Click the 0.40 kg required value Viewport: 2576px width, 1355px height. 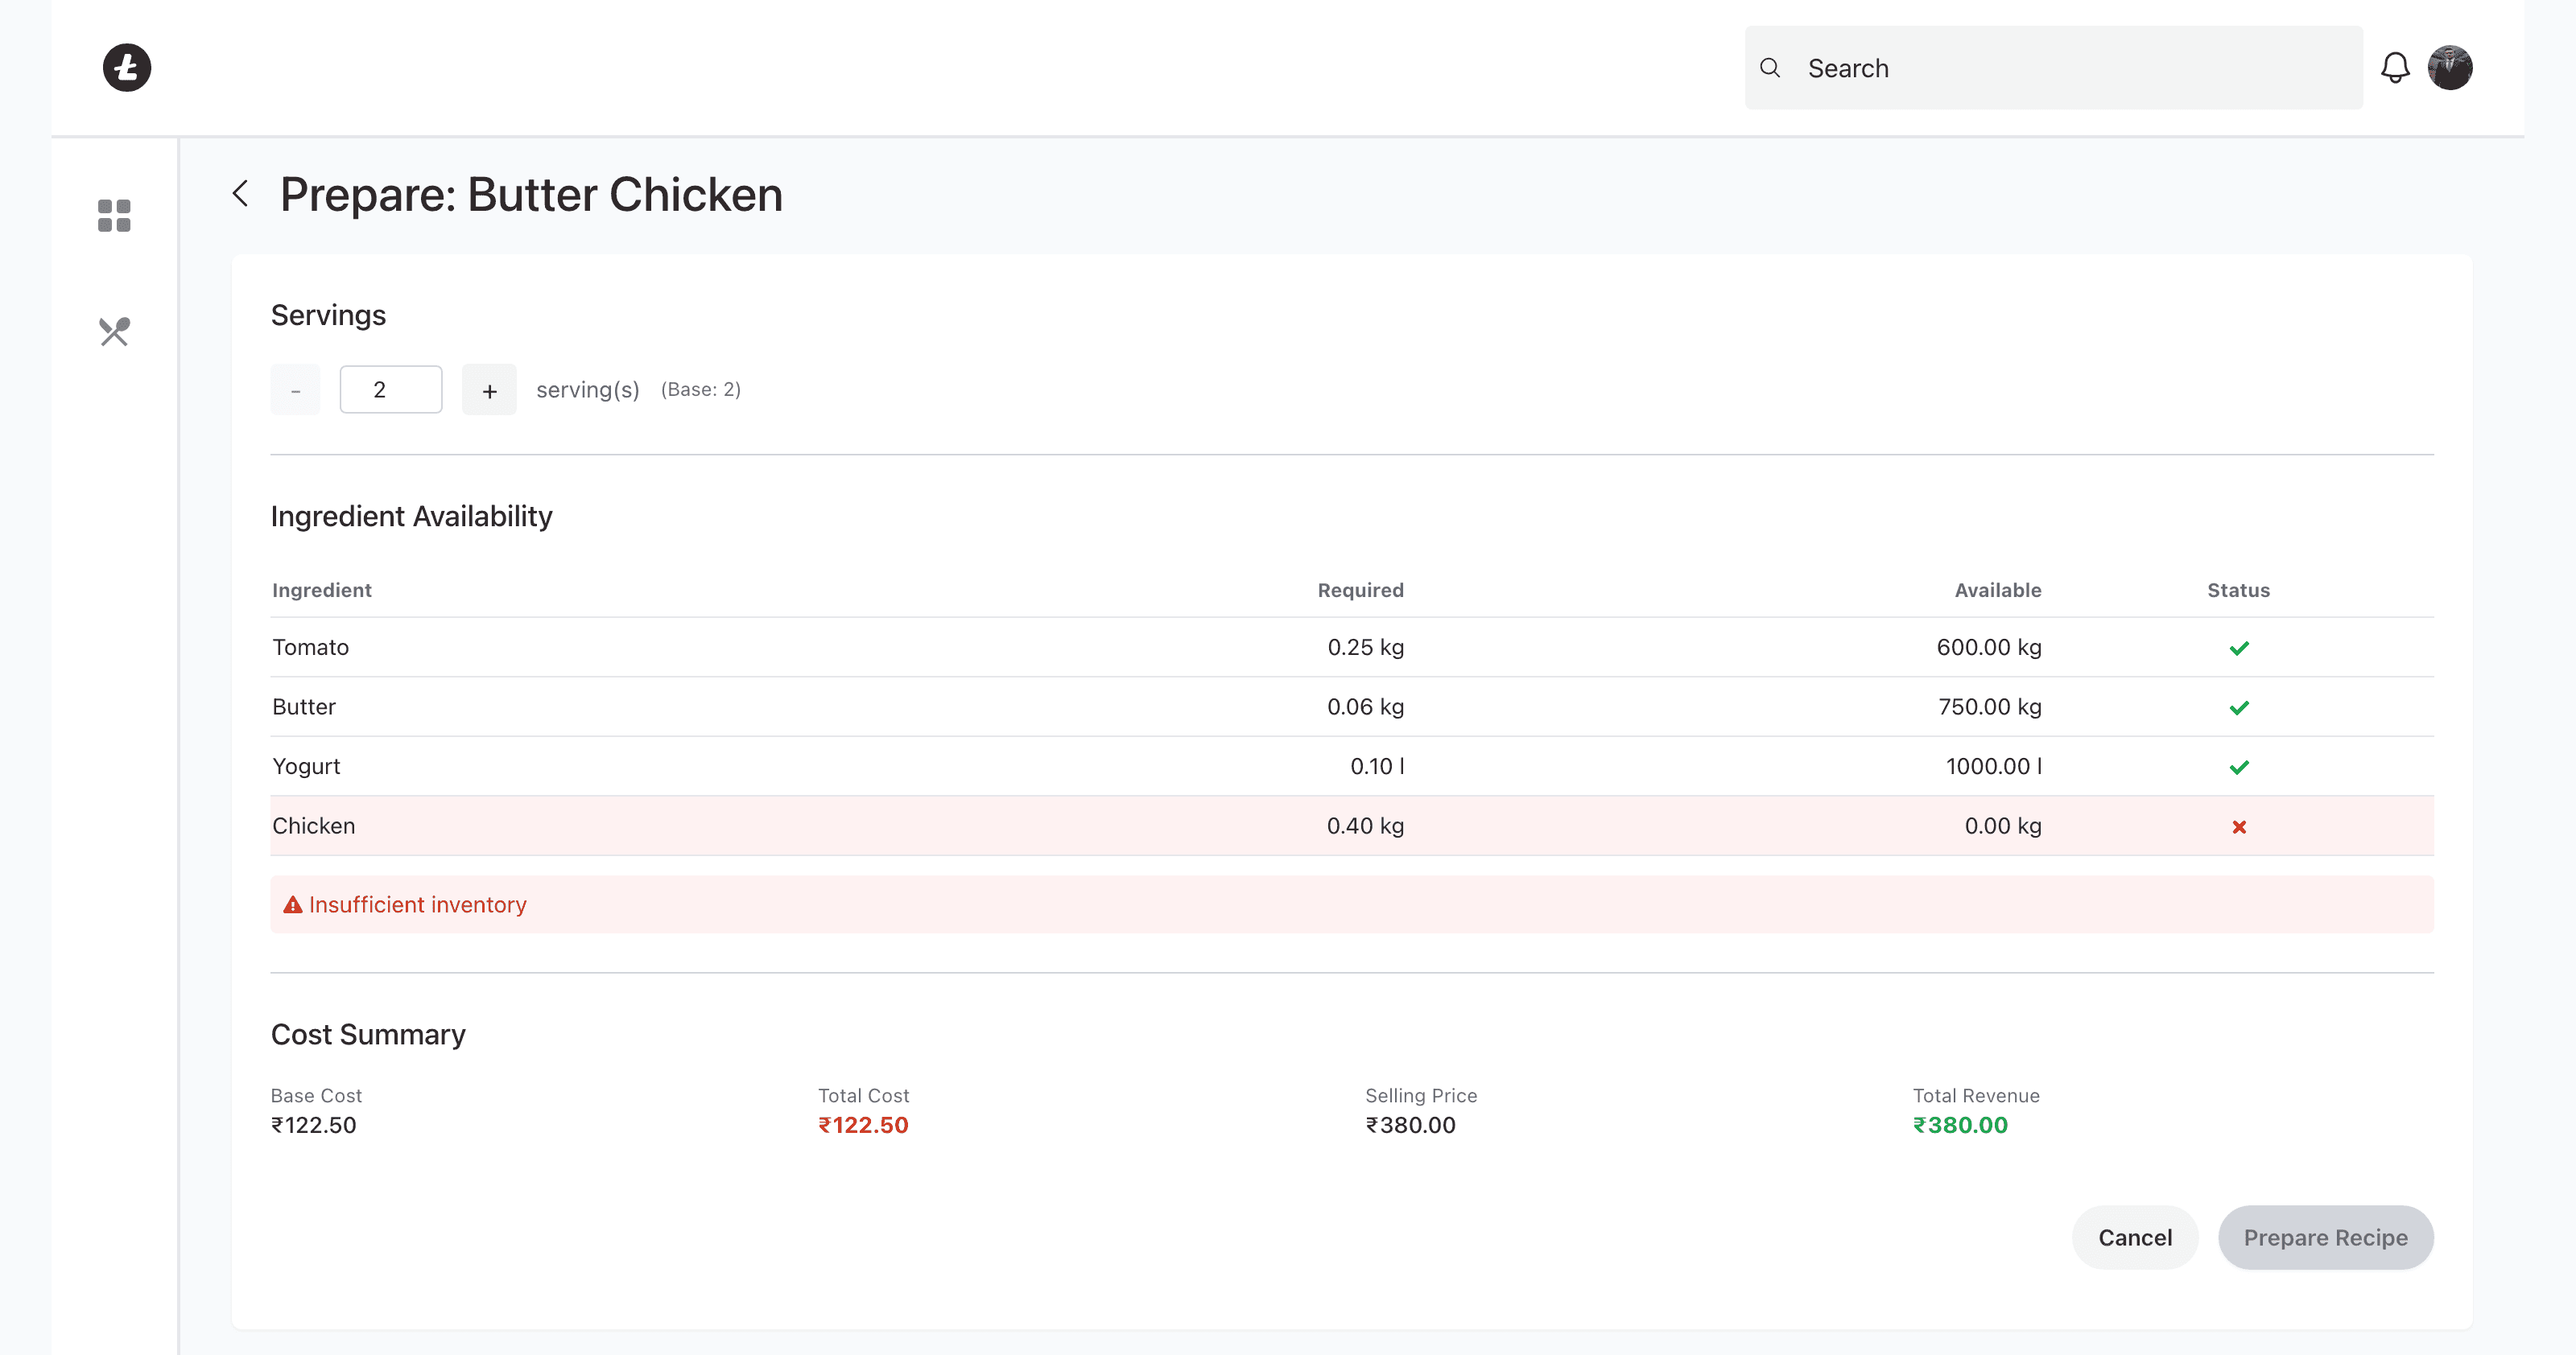click(x=1366, y=826)
